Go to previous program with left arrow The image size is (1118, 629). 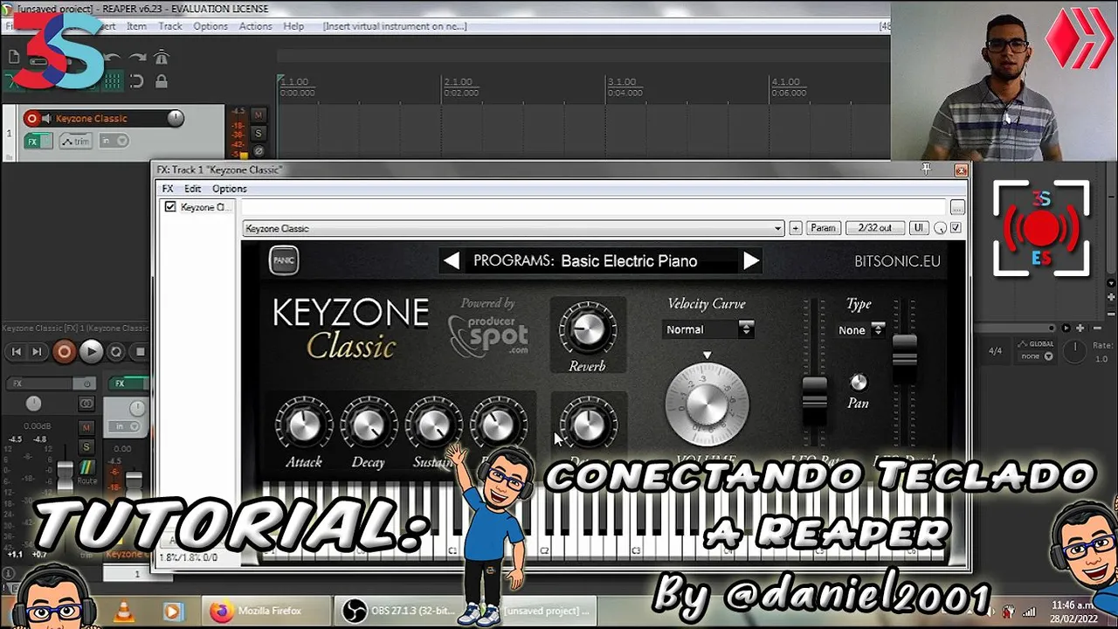point(451,261)
